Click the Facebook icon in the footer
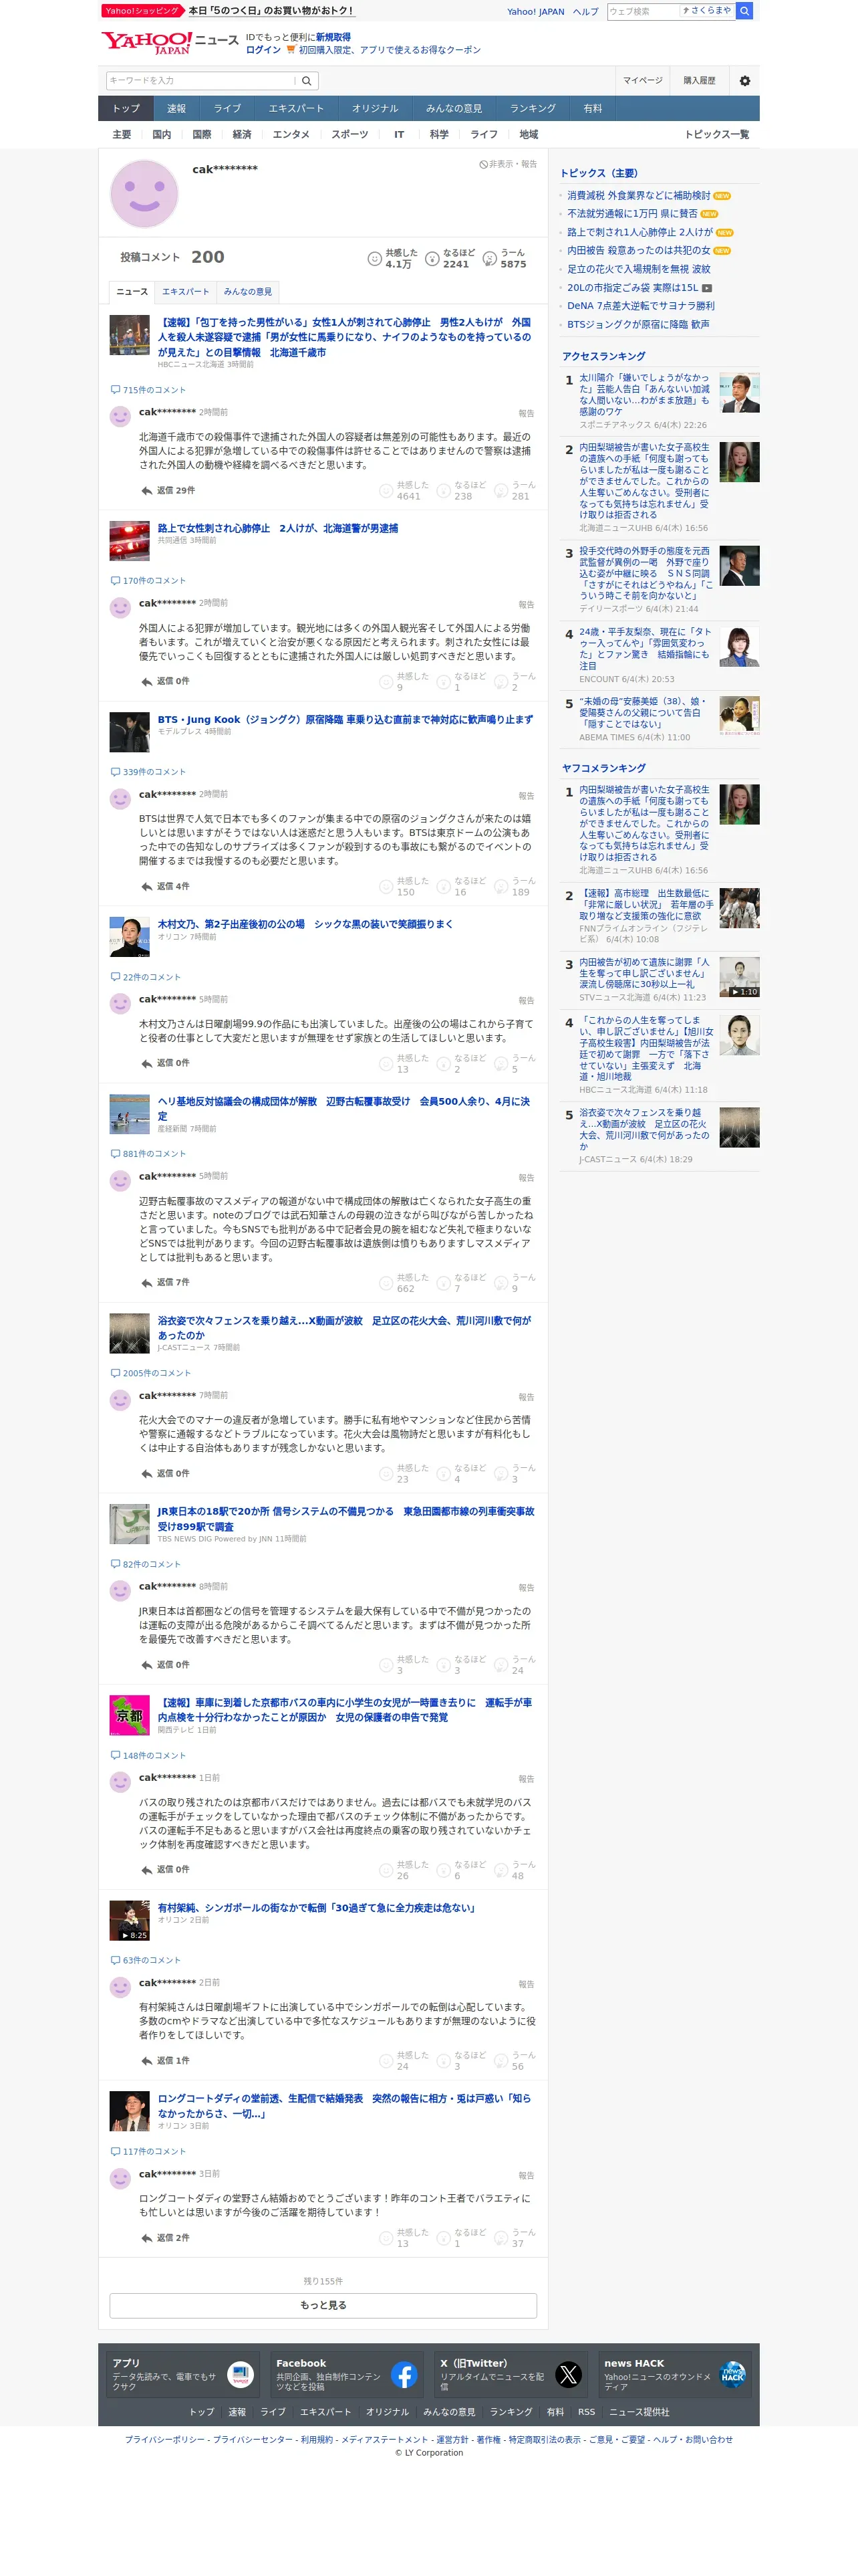858x2576 pixels. tap(404, 2374)
